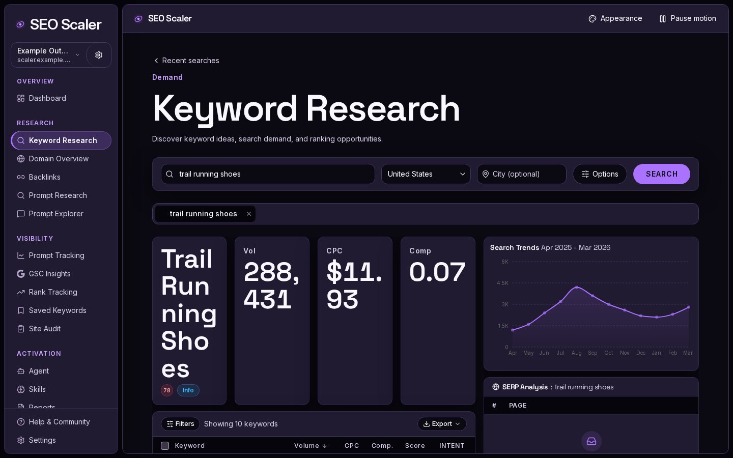Screen dimensions: 733x458
Task: Go back to Recent searches
Action: coord(186,61)
